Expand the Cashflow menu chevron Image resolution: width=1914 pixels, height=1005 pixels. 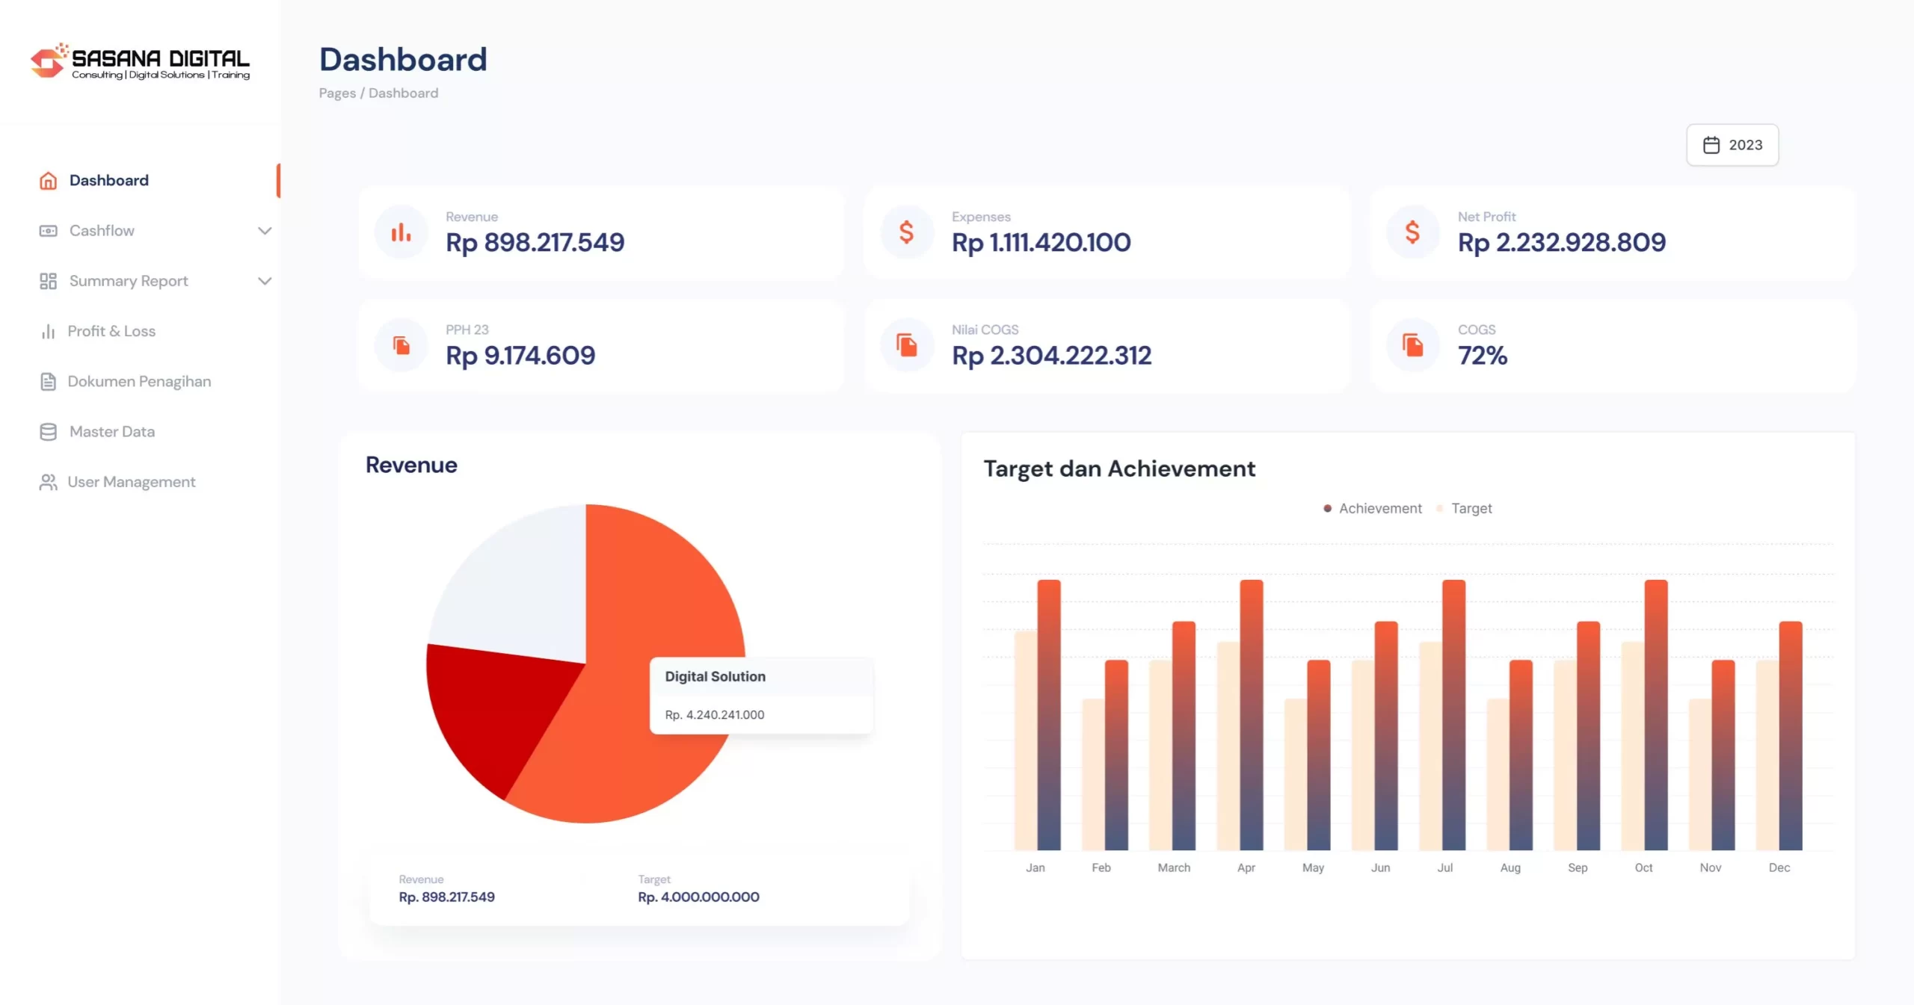point(265,231)
